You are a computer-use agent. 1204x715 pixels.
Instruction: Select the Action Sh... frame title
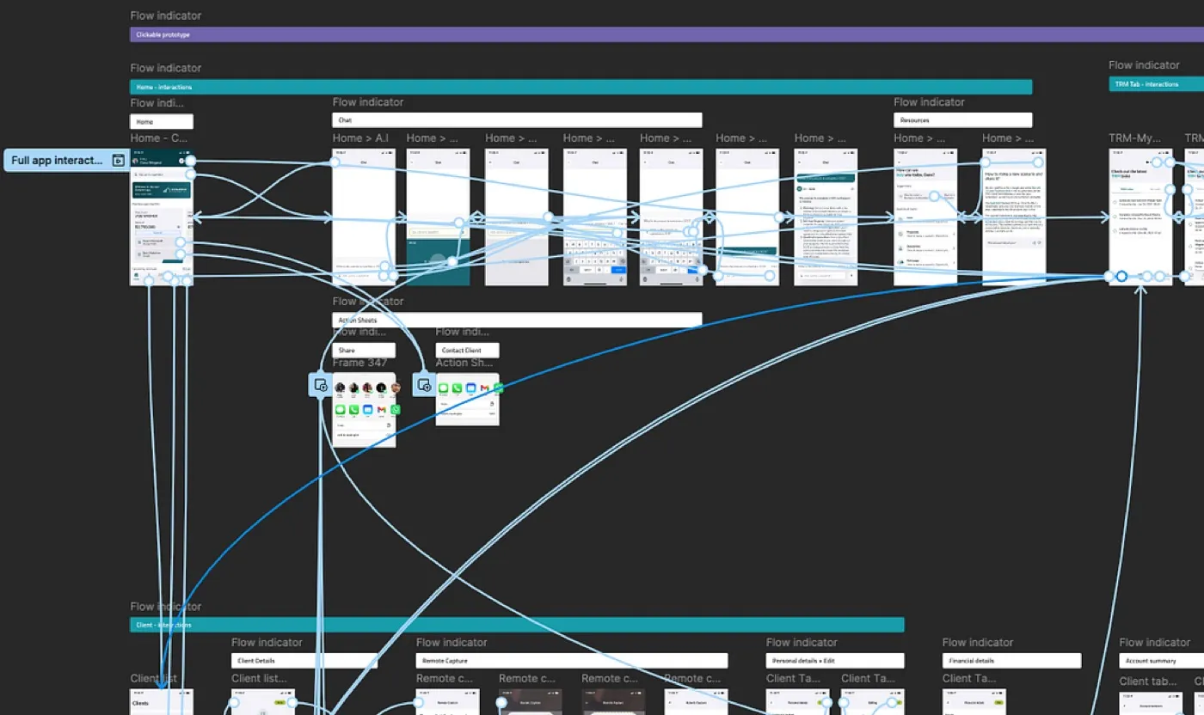pos(465,363)
